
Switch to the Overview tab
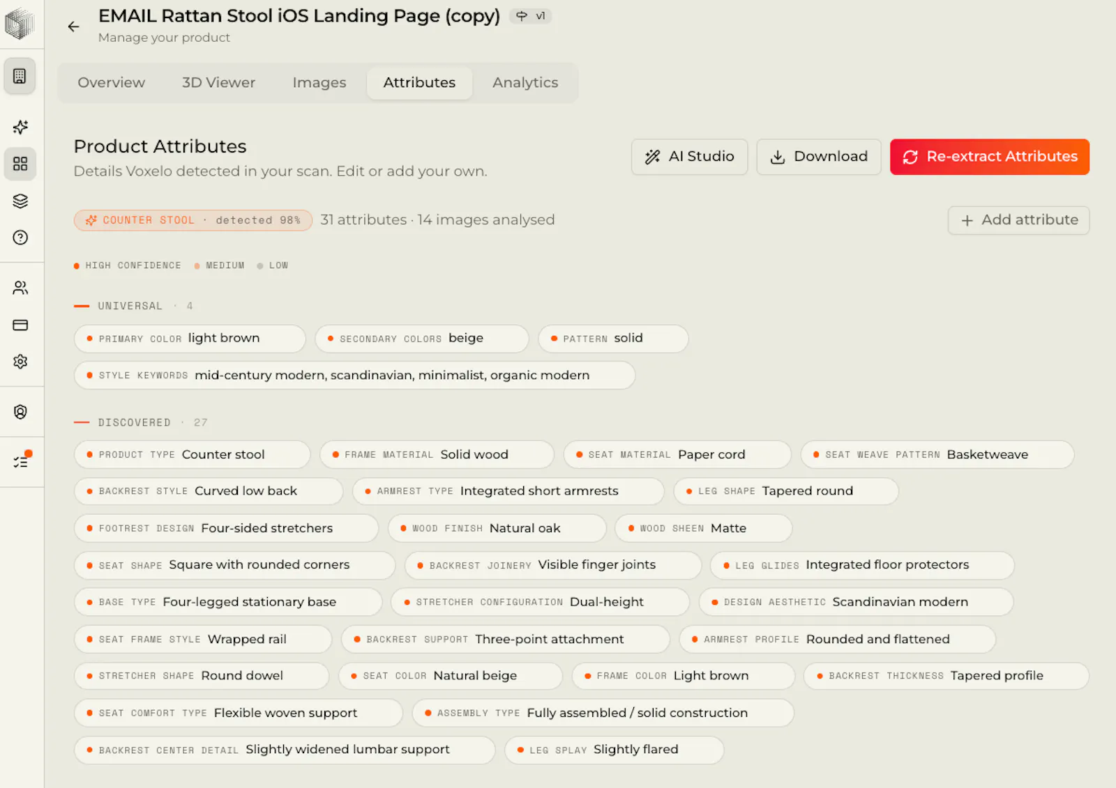[x=112, y=83]
